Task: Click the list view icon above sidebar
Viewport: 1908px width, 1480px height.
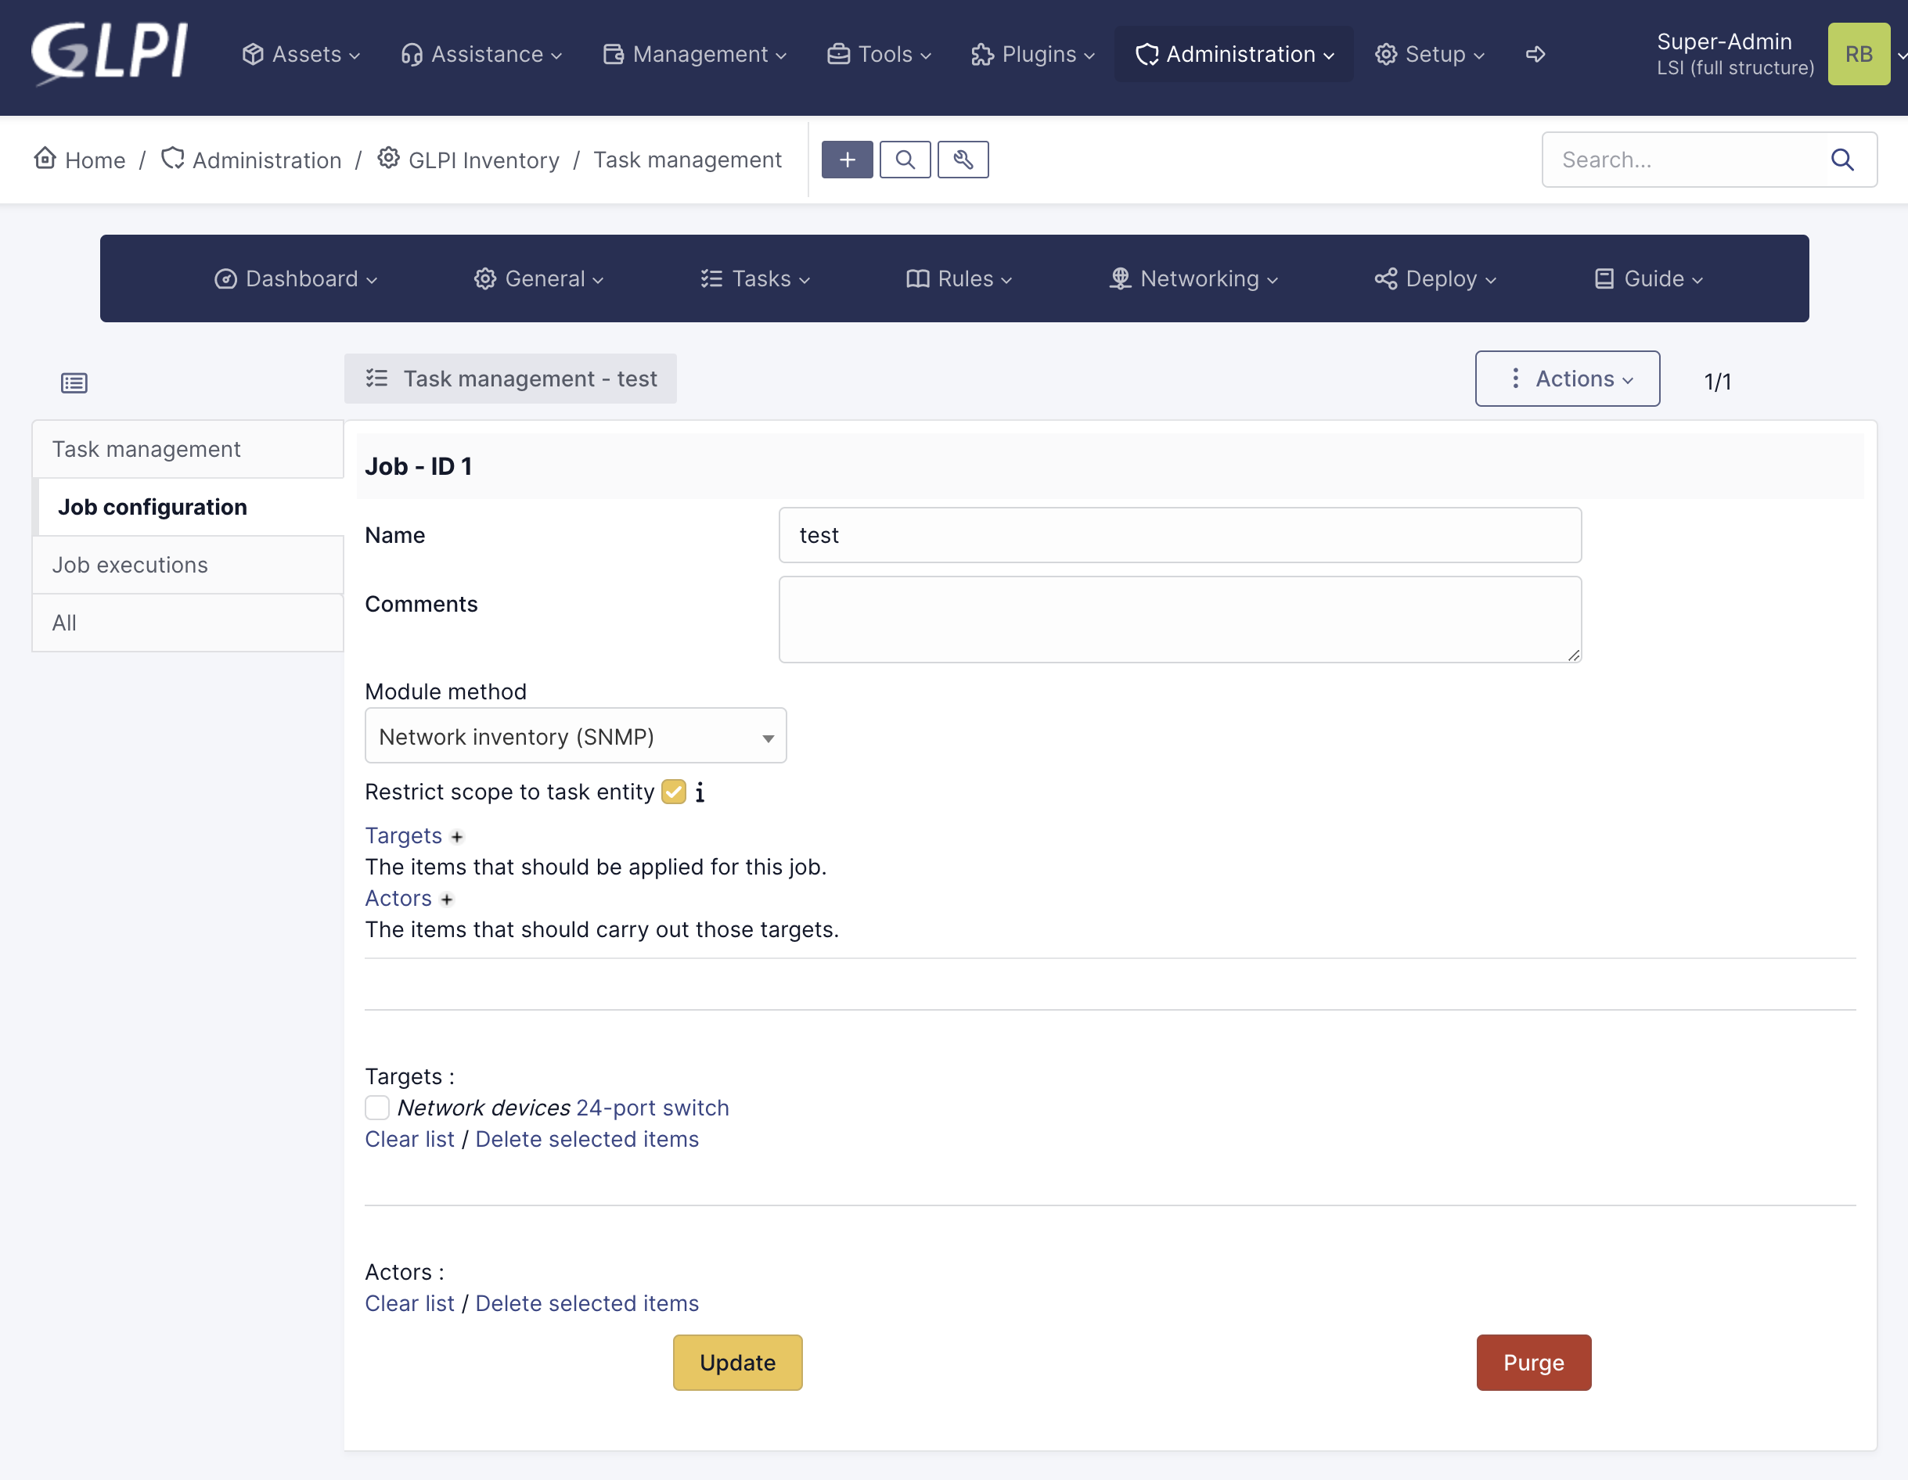Action: pos(74,383)
